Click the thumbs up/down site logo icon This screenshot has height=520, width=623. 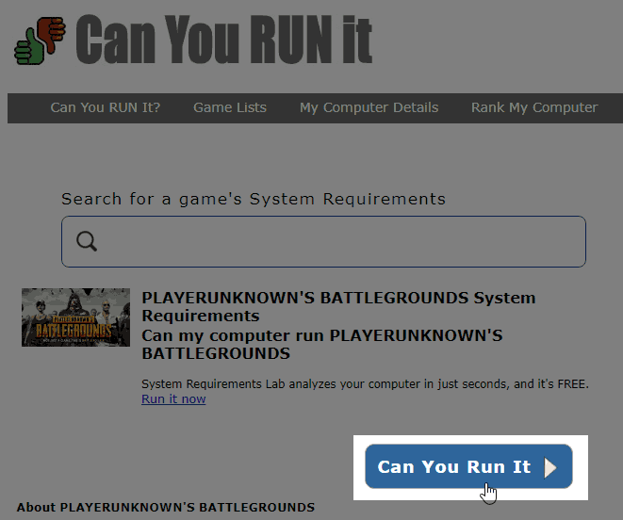pyautogui.click(x=41, y=41)
